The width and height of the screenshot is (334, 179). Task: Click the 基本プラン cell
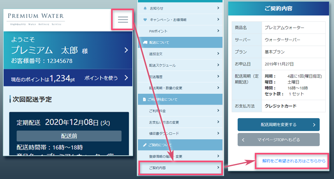pyautogui.click(x=294, y=52)
